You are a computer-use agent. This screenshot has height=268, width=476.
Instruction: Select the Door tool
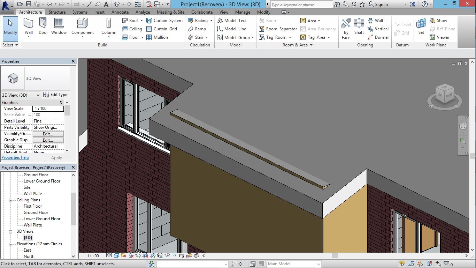[43, 27]
